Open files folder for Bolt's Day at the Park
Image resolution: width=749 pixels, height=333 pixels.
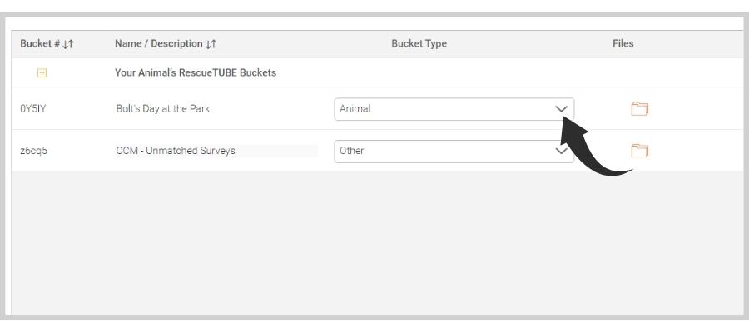tap(639, 109)
